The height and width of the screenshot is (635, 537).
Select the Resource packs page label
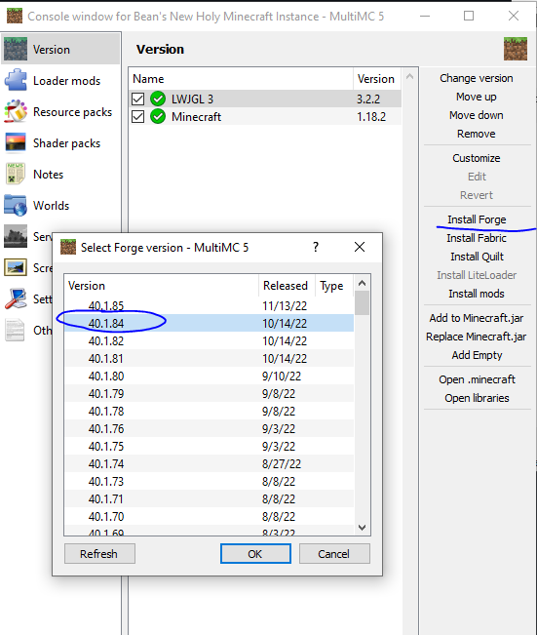tap(72, 112)
